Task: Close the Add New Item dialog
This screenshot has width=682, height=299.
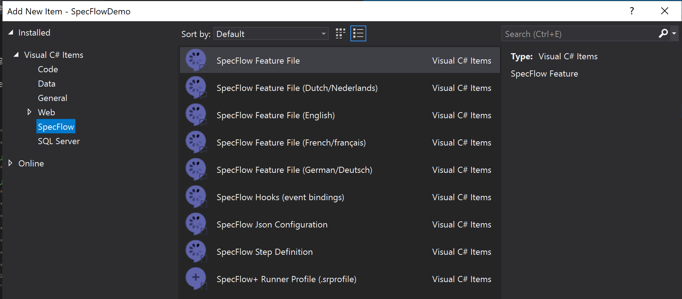Action: (x=665, y=11)
